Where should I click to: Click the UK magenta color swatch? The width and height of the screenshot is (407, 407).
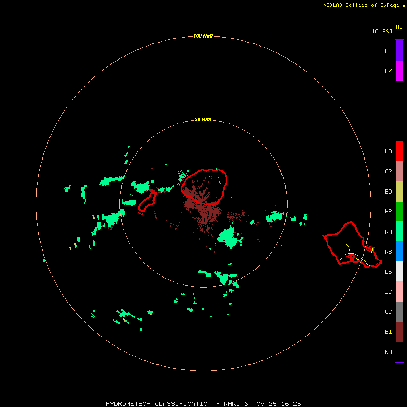[x=399, y=71]
